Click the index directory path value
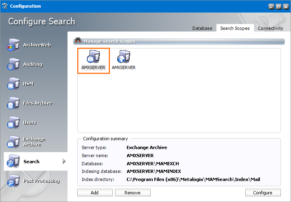 193,179
